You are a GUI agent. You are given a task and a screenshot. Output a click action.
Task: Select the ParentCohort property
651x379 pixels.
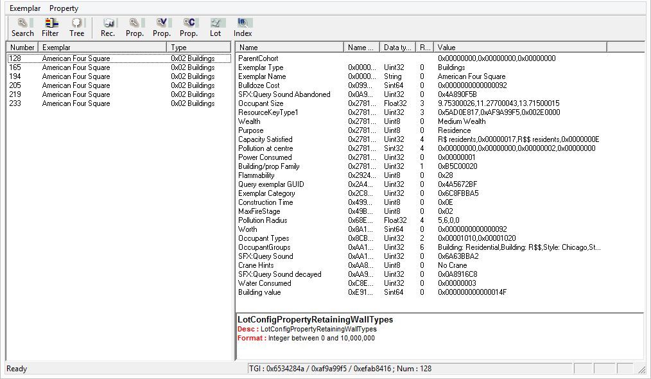click(x=258, y=58)
